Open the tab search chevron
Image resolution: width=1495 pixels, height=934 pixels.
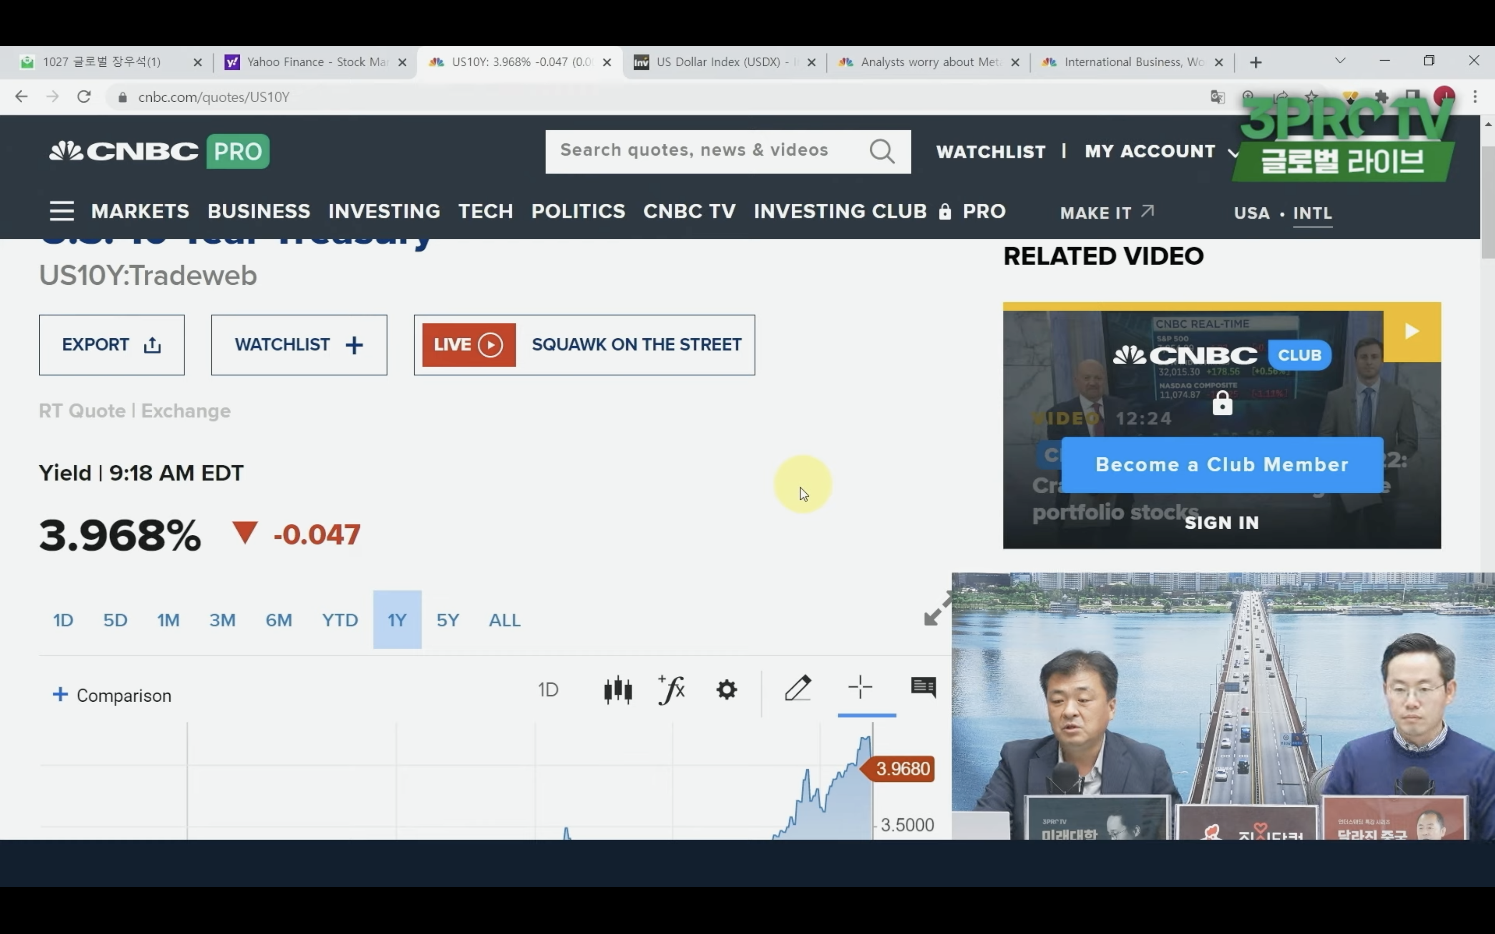tap(1340, 61)
